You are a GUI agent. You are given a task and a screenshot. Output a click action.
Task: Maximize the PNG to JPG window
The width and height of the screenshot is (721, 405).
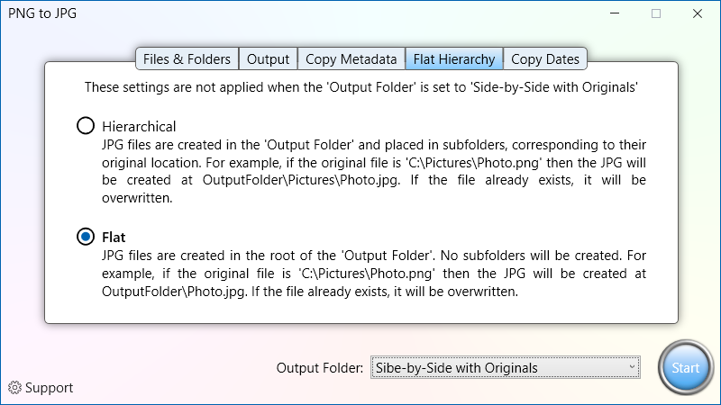pos(656,13)
